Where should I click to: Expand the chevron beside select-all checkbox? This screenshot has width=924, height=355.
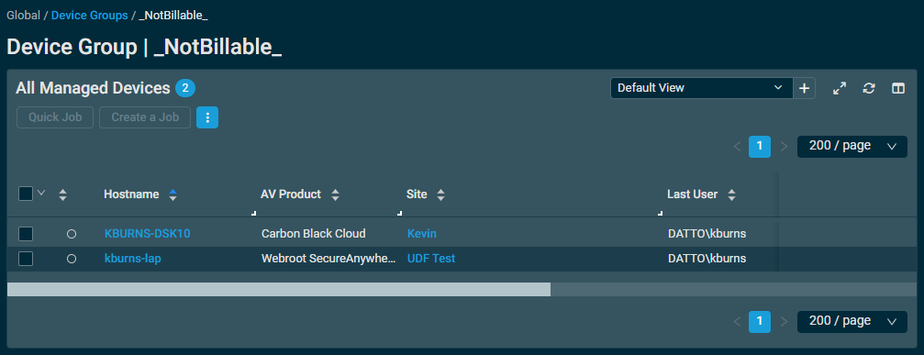click(41, 193)
